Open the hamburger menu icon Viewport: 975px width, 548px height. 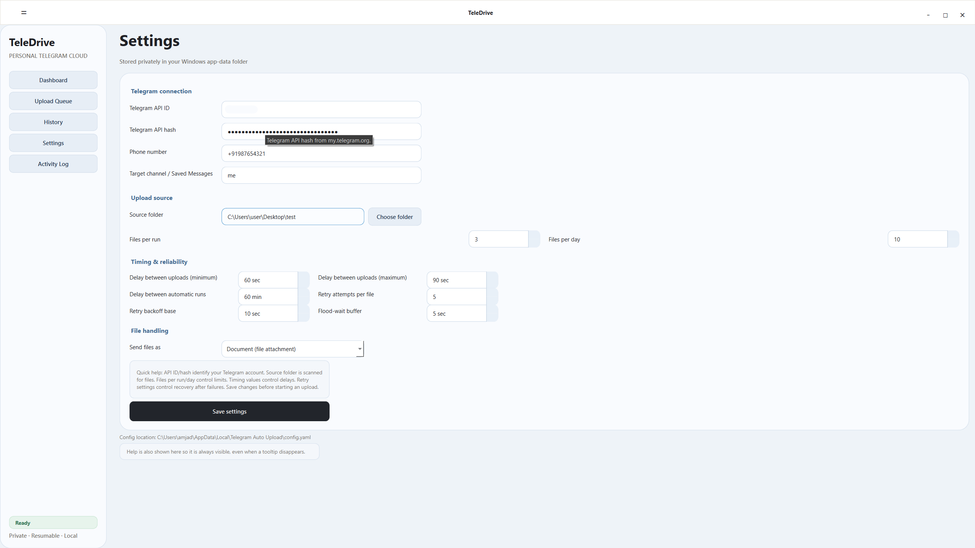[24, 13]
